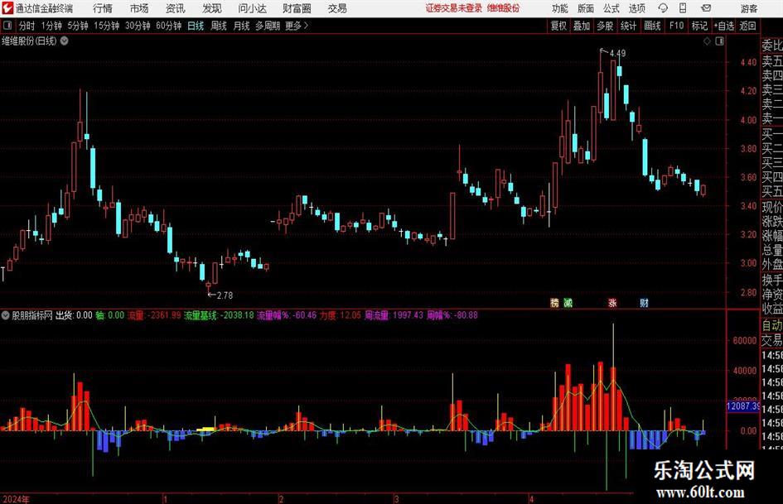Open the mail envelope icon

(706, 8)
